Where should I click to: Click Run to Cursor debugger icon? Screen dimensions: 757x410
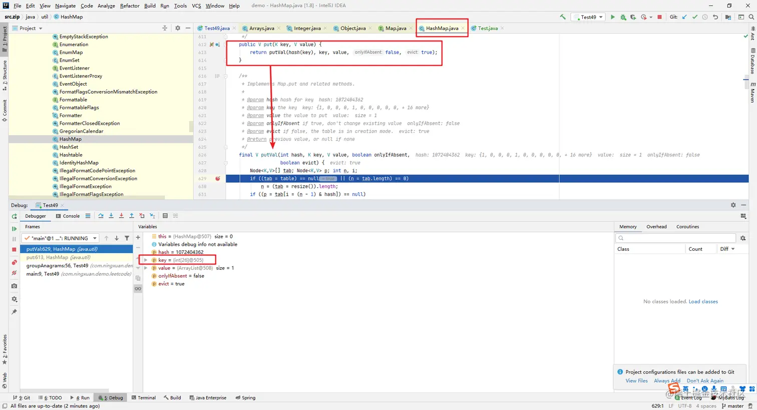click(x=152, y=216)
